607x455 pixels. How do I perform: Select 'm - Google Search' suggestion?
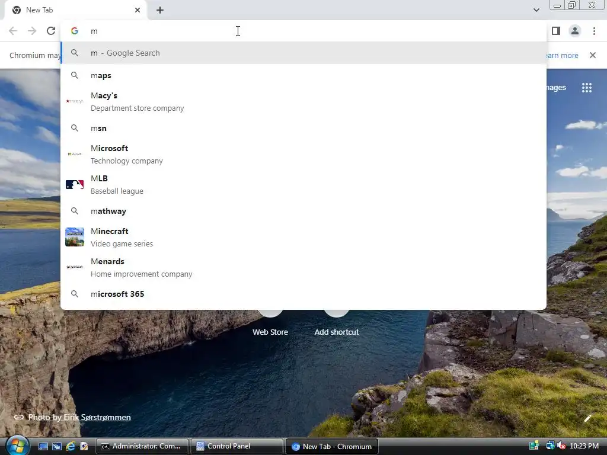(303, 53)
